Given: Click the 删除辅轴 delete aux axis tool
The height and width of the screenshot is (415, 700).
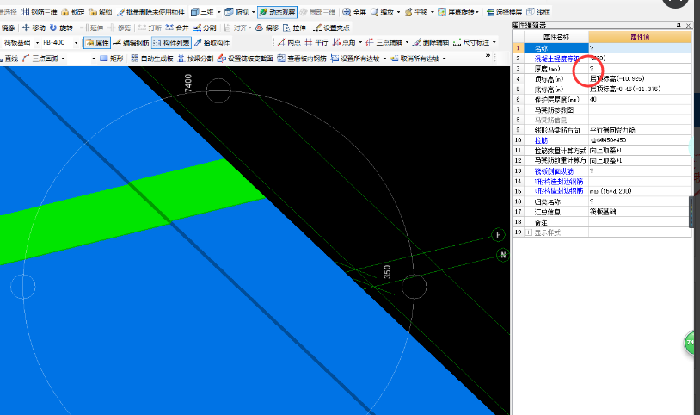Looking at the screenshot, I should (x=431, y=42).
